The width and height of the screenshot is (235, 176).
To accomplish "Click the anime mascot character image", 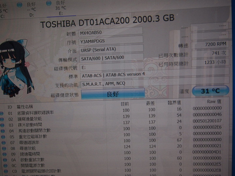I will coord(16,68).
